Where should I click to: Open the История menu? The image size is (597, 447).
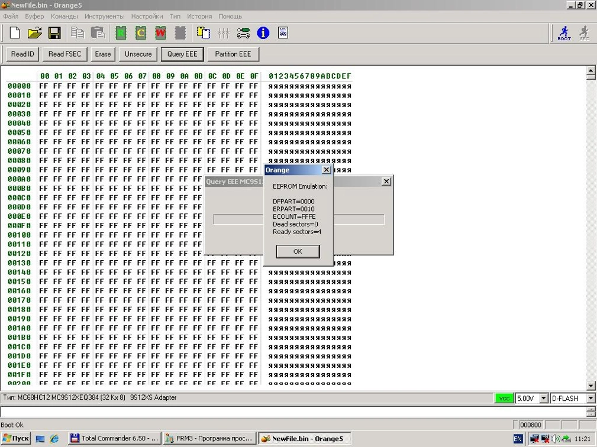199,17
